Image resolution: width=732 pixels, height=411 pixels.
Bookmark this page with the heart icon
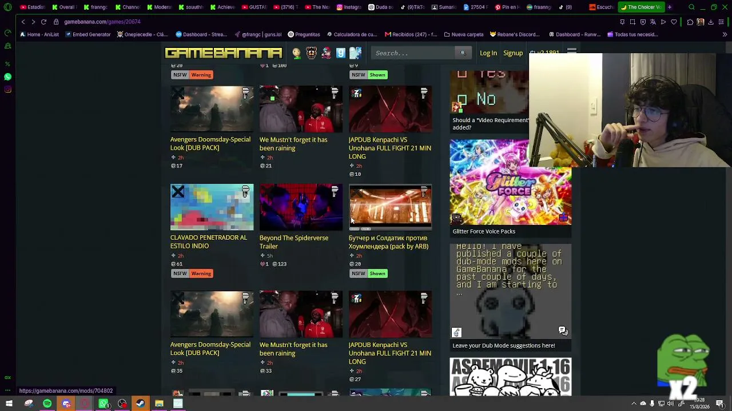point(674,22)
